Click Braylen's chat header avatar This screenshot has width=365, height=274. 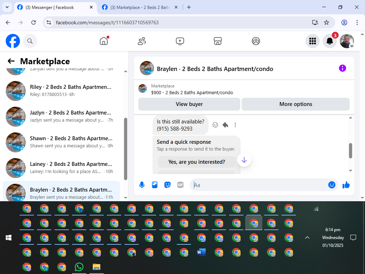146,68
